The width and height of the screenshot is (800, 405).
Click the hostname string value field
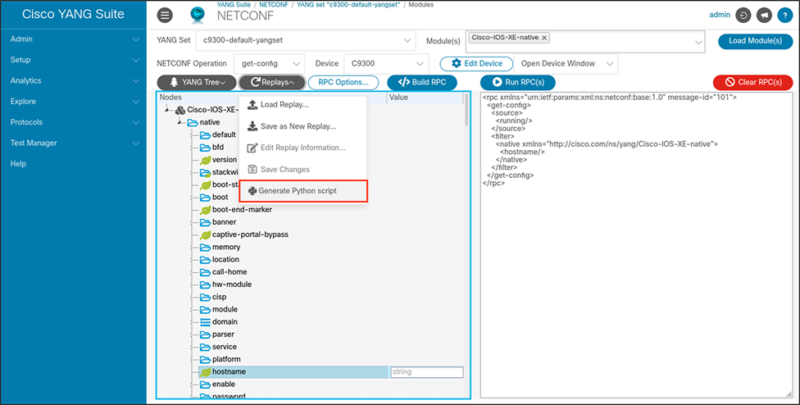[x=426, y=372]
